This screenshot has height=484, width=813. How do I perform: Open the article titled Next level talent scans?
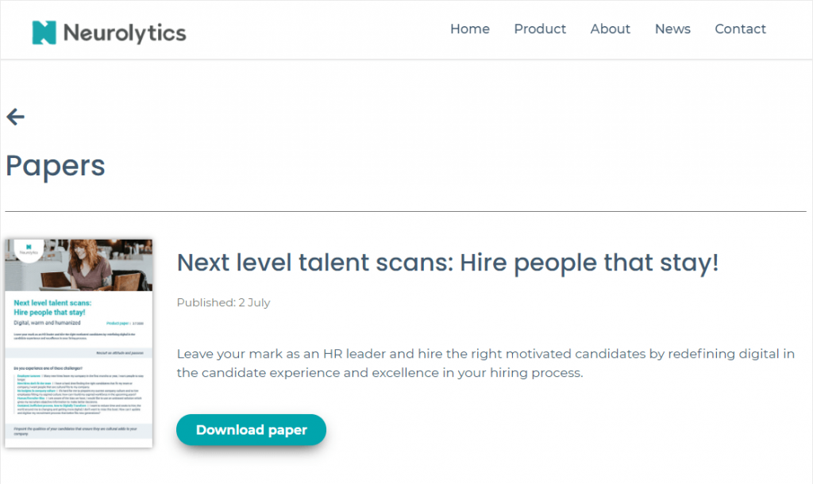pyautogui.click(x=447, y=263)
